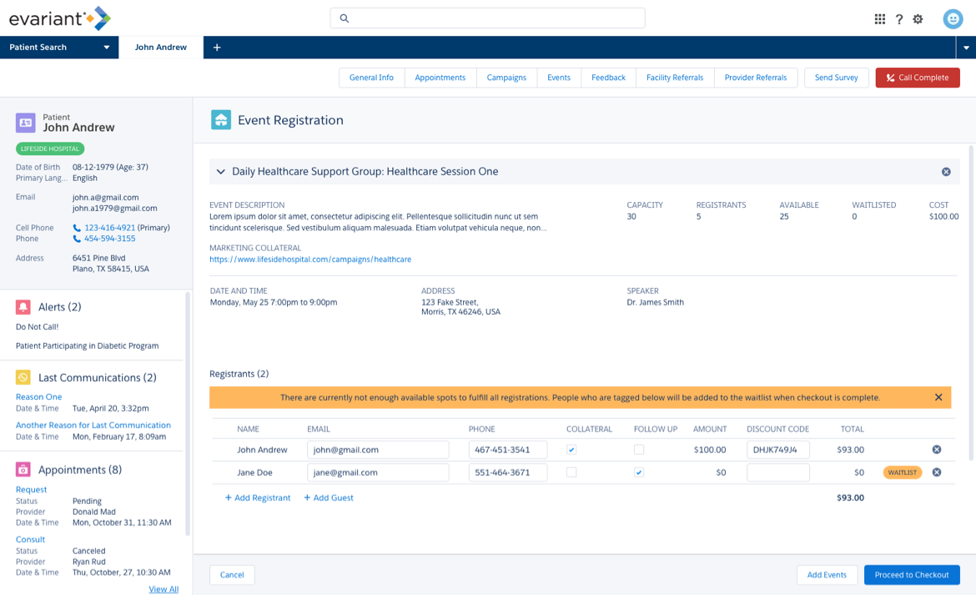The width and height of the screenshot is (976, 595).
Task: Open the Facility Referrals tab
Action: coord(674,78)
